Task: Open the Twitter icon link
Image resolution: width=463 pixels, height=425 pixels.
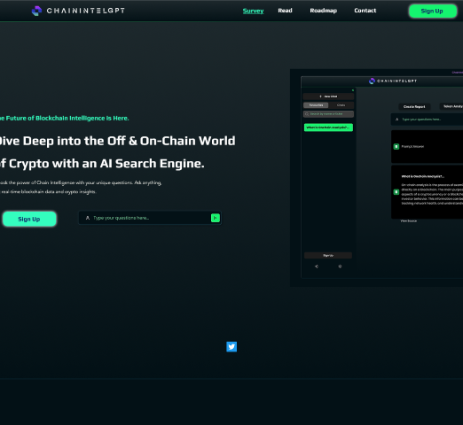Action: 231,346
